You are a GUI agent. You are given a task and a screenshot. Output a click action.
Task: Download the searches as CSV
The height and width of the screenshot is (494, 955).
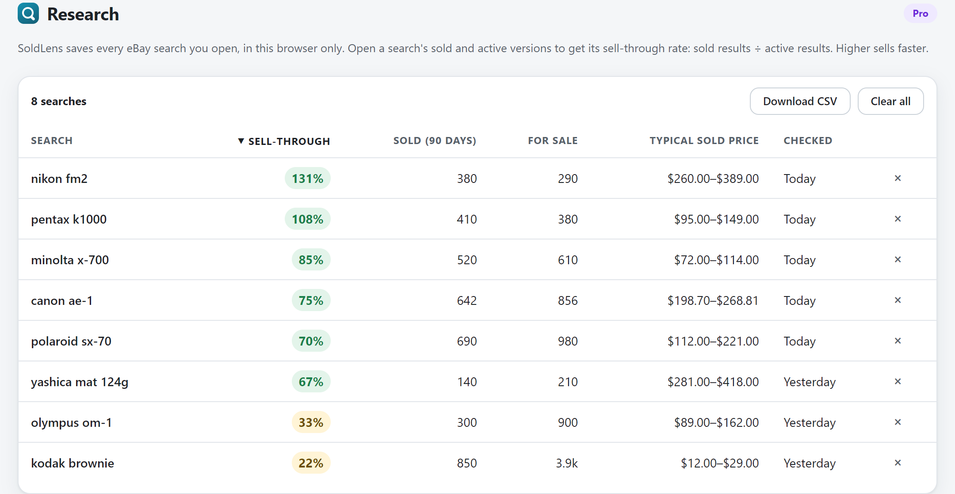(800, 101)
